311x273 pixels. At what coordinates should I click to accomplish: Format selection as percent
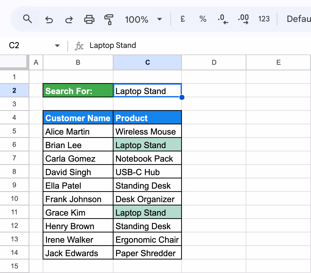click(x=203, y=19)
